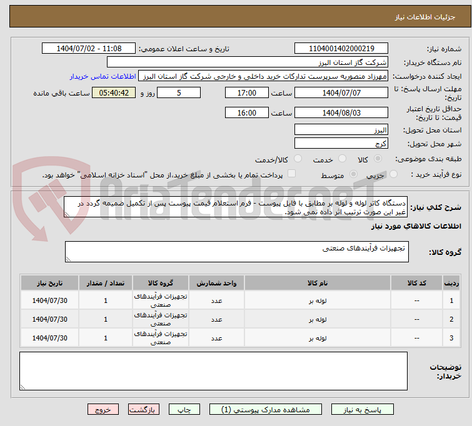Click لوله بر in row 2

(318, 319)
